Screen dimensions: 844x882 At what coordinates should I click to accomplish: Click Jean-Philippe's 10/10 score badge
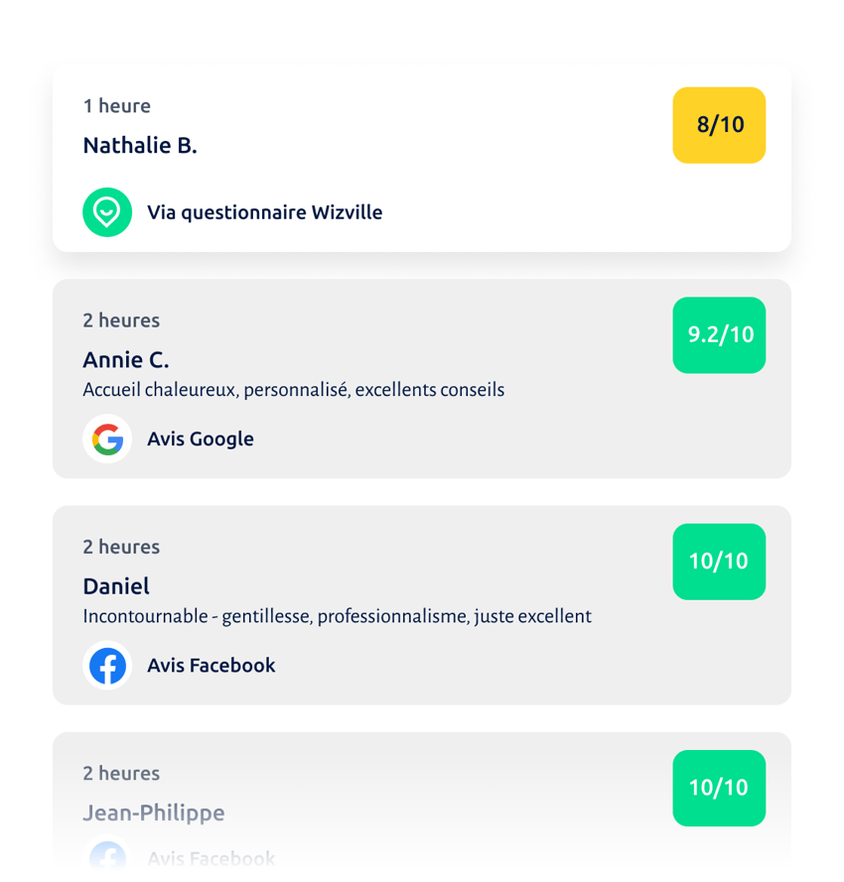tap(719, 788)
